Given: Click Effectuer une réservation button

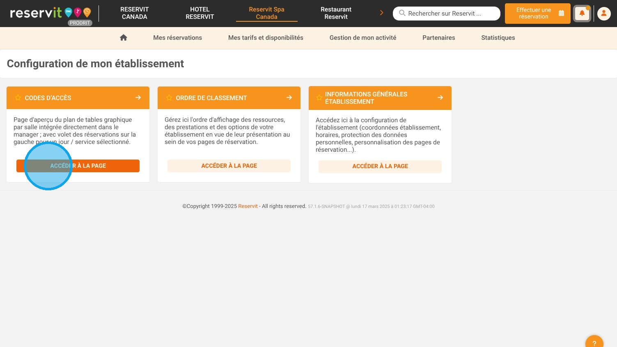Looking at the screenshot, I should (537, 14).
